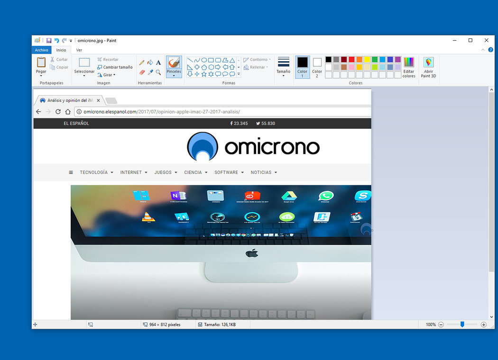Switch to the Ver ribbon tab
Screen dimensions: 498x360
79,50
